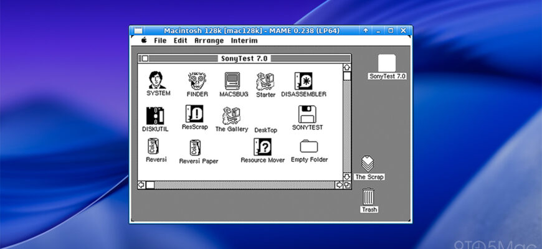542x249 pixels.
Task: Select the DISASSEMBLER icon
Action: coord(303,81)
